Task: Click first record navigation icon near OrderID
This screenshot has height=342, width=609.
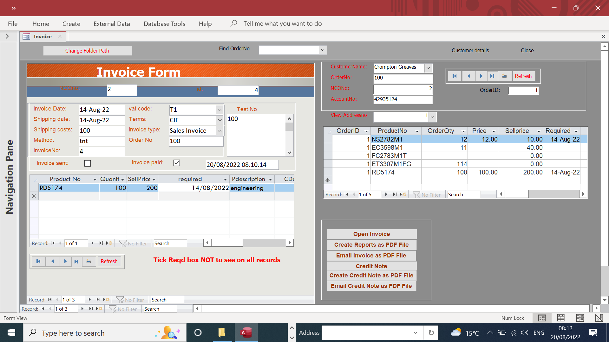Action: point(455,76)
